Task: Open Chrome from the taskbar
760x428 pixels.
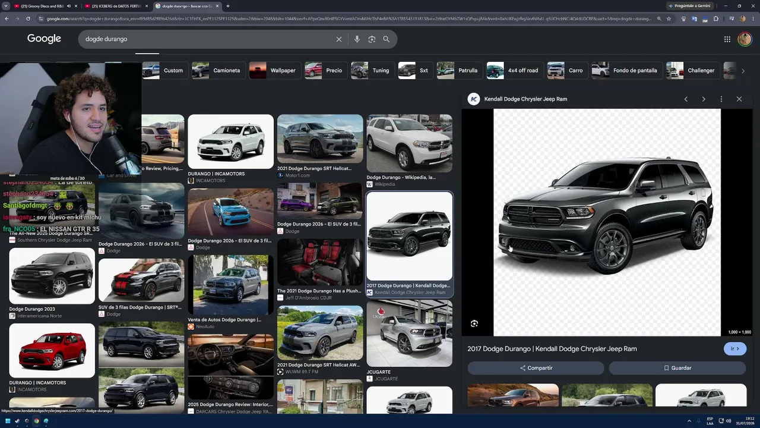Action: (x=36, y=421)
